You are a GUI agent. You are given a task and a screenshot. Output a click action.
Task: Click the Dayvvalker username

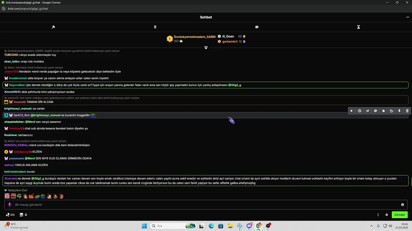[17, 85]
